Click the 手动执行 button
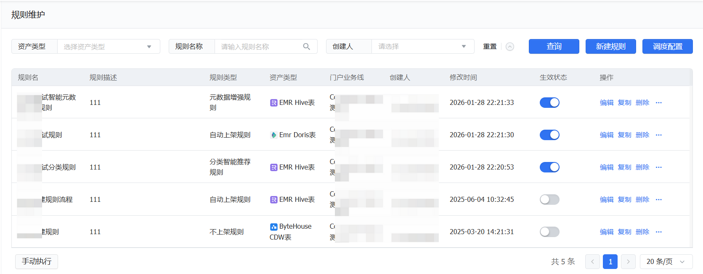 (37, 261)
